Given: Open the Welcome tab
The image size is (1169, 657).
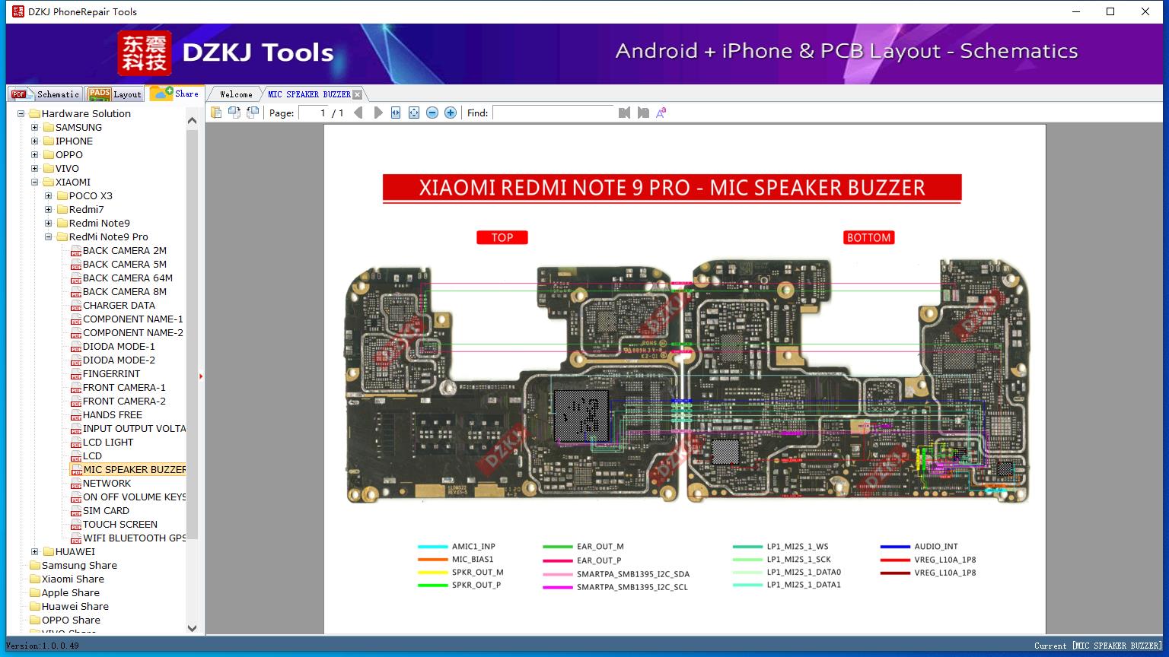Looking at the screenshot, I should click(236, 94).
